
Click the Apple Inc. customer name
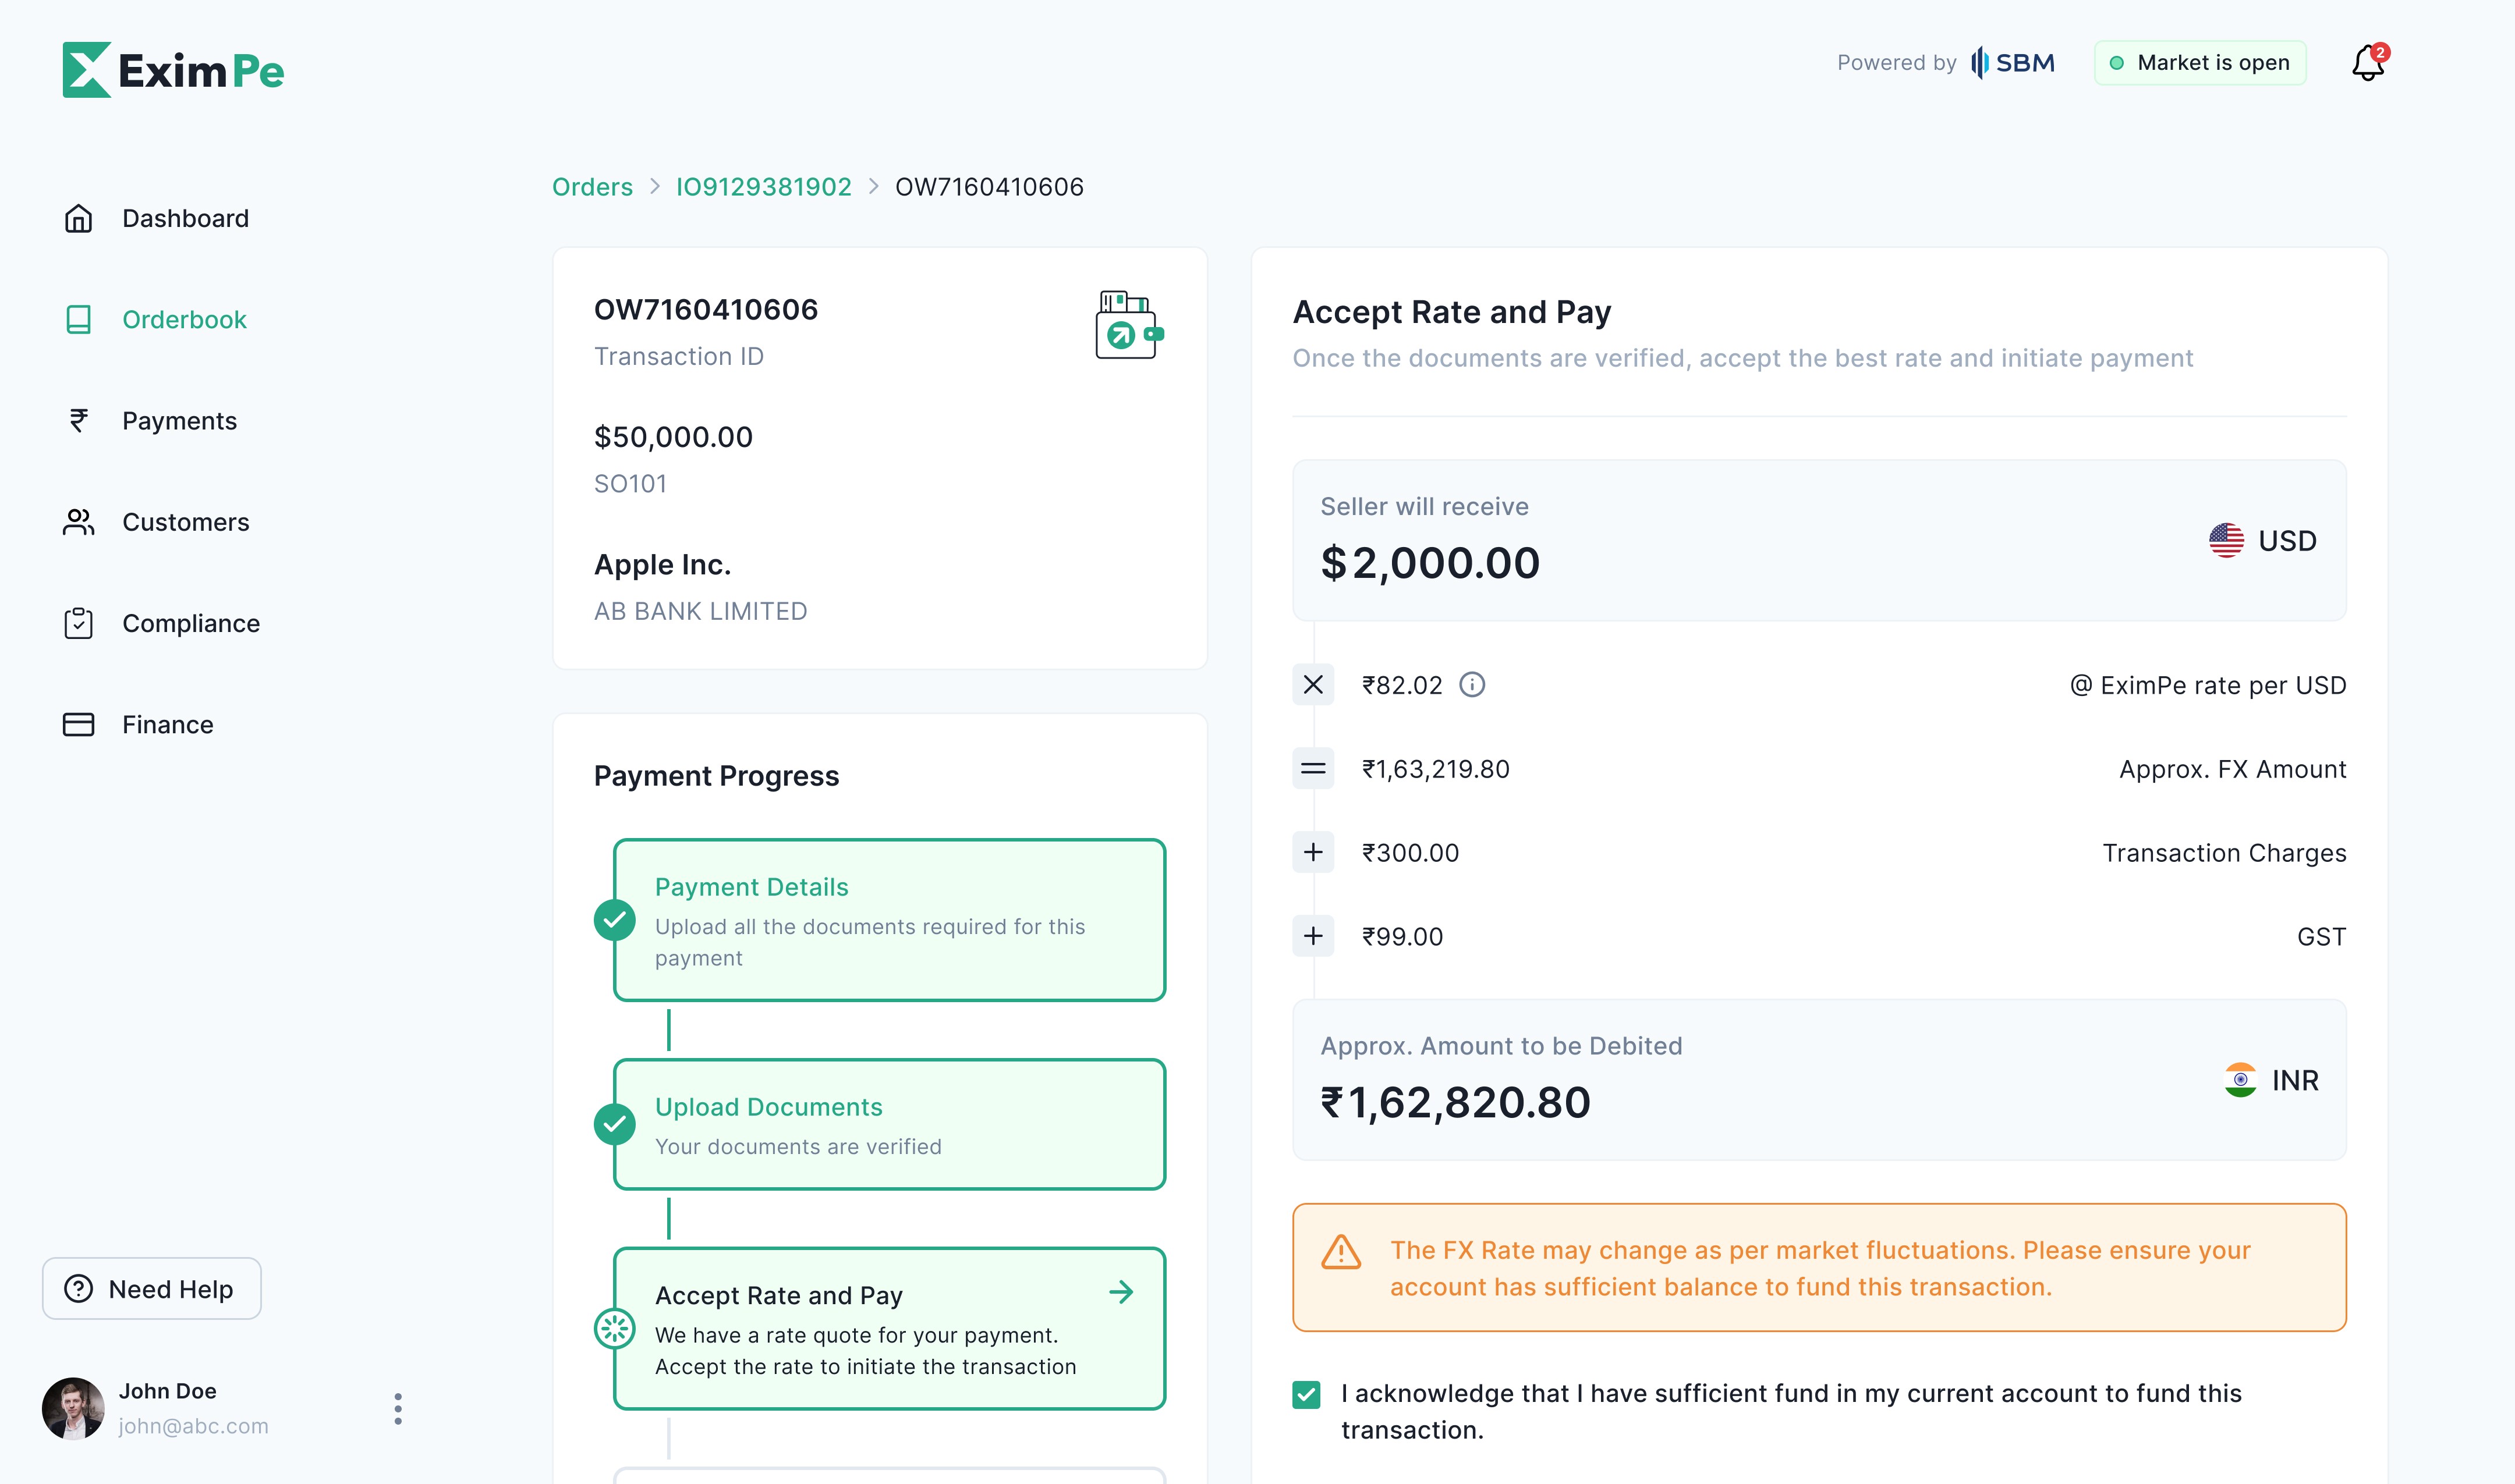tap(663, 564)
